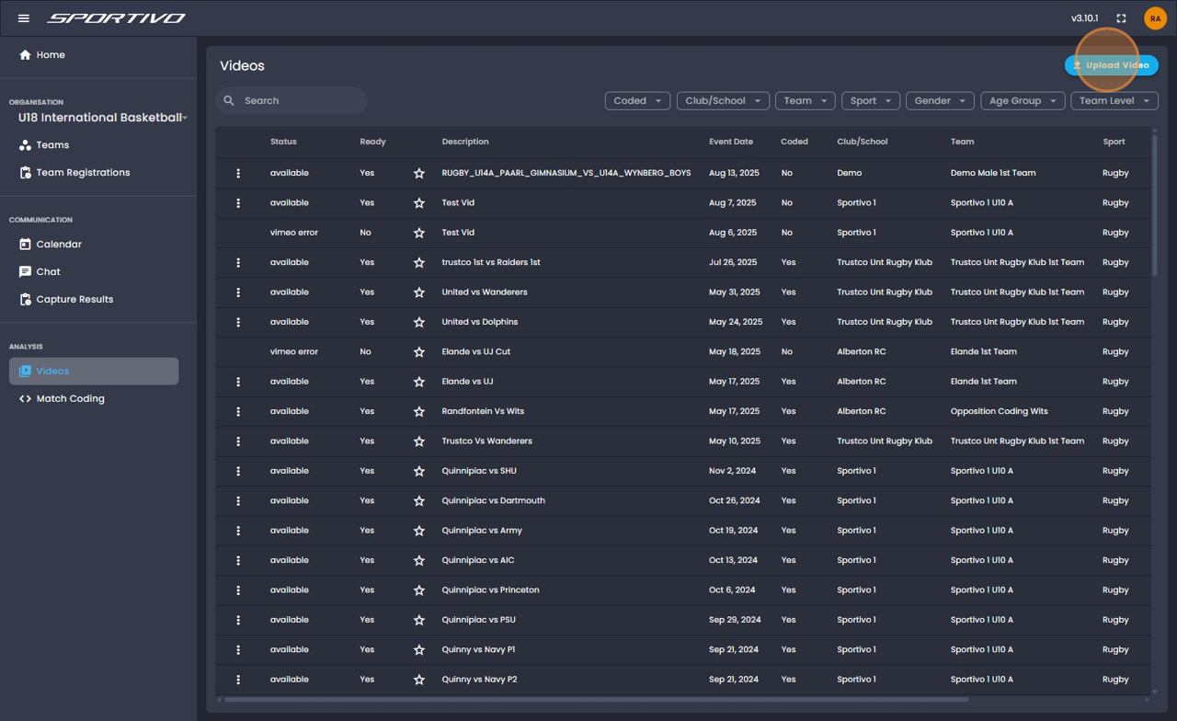Star the Test Vid from Aug 7, 2025

tap(419, 203)
